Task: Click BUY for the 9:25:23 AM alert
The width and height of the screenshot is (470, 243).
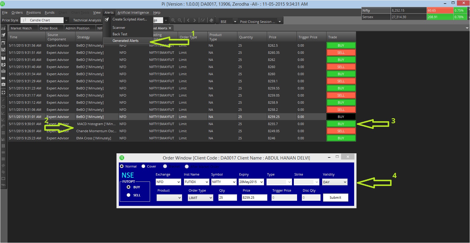Action: pyautogui.click(x=341, y=138)
